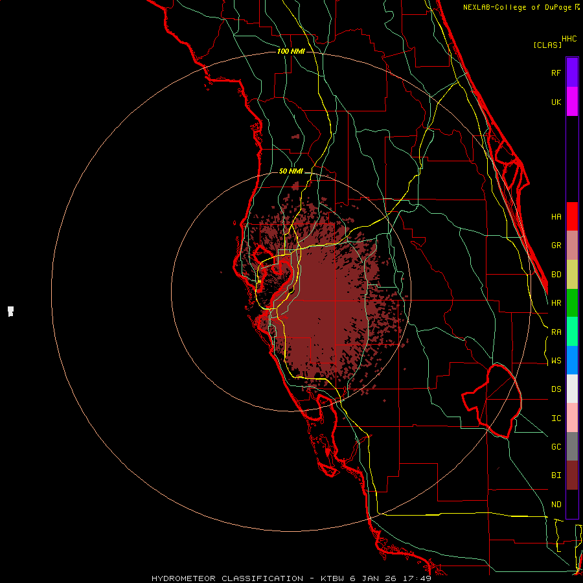Click the HR legend label text

[x=556, y=303]
